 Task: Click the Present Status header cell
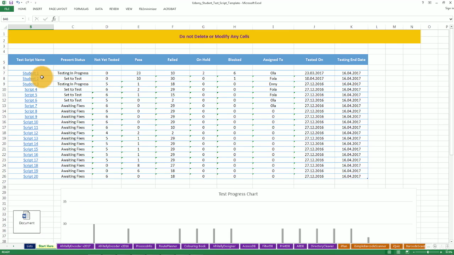click(73, 59)
